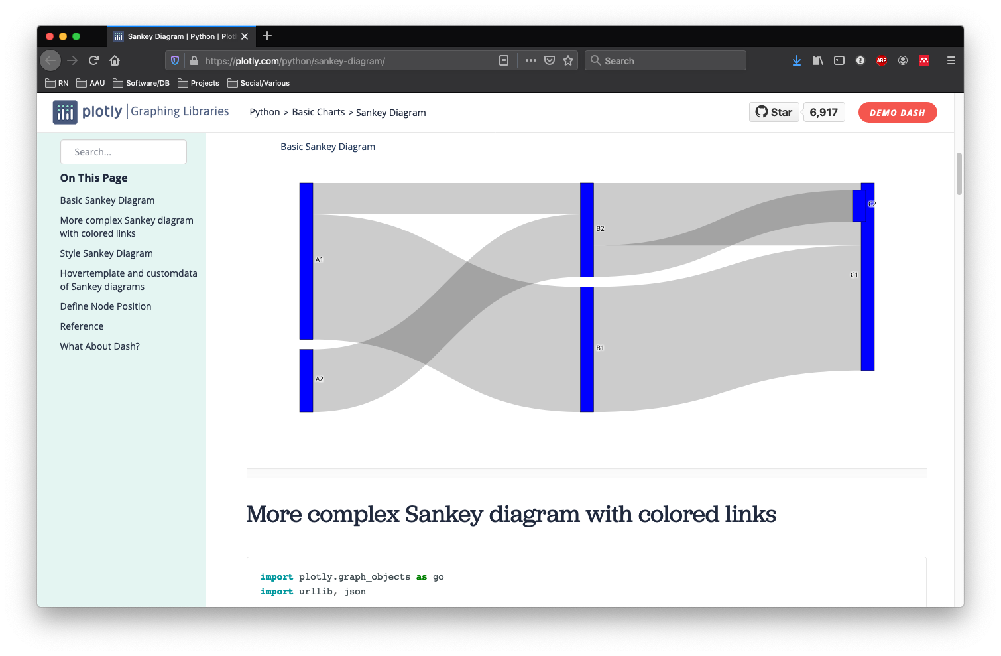Open the Software/DB bookmarks folder
This screenshot has width=1001, height=656.
[x=141, y=83]
